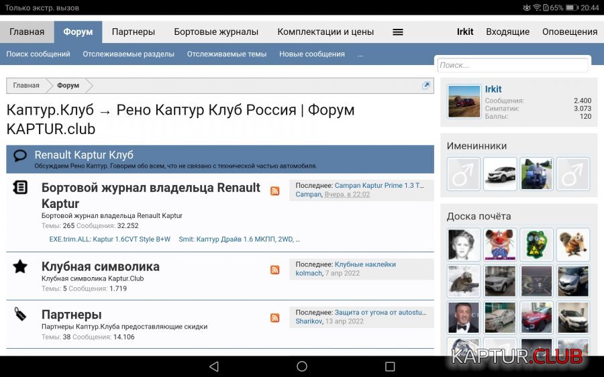This screenshot has width=604, height=377.
Task: Click Отслеживаемые разделы link
Action: [x=128, y=54]
